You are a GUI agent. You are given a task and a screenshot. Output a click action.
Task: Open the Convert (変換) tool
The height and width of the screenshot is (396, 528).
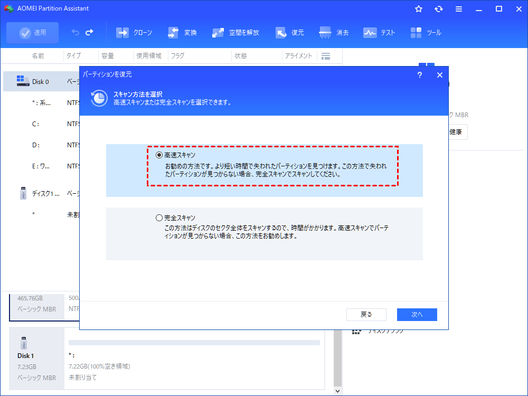coord(173,33)
